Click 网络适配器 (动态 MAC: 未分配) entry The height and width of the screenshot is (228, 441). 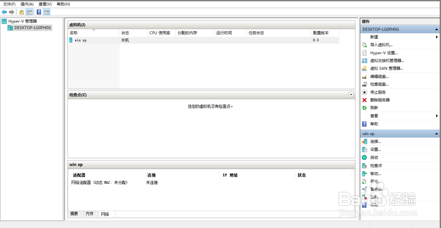(100, 183)
